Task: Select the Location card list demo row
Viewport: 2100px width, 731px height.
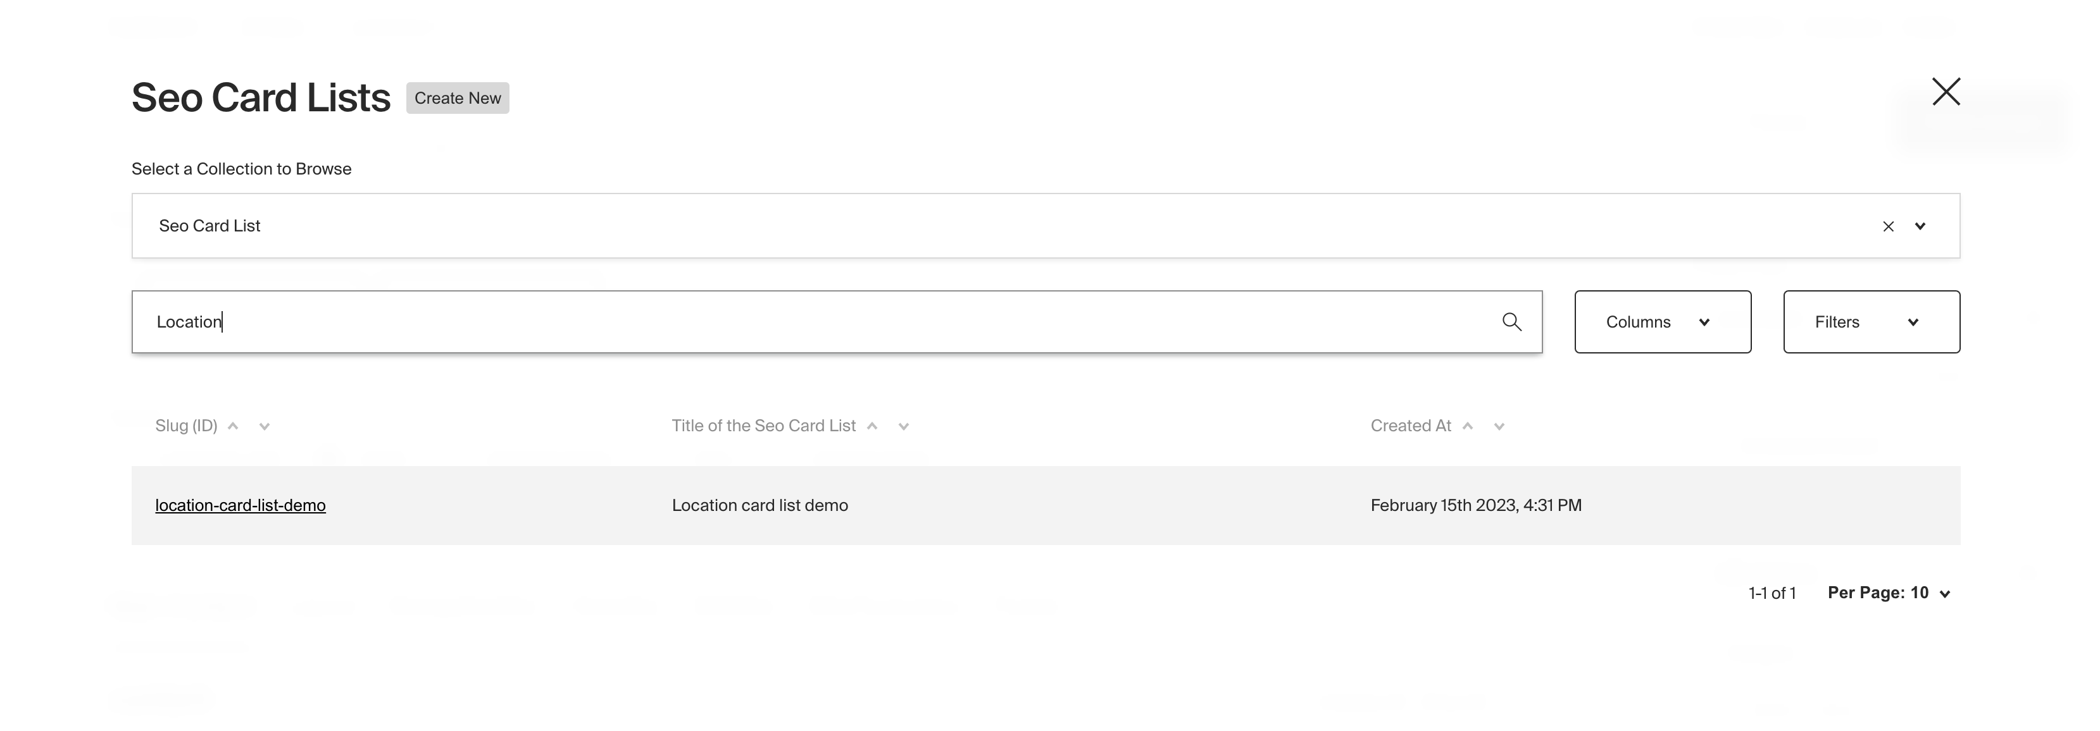Action: (x=759, y=505)
